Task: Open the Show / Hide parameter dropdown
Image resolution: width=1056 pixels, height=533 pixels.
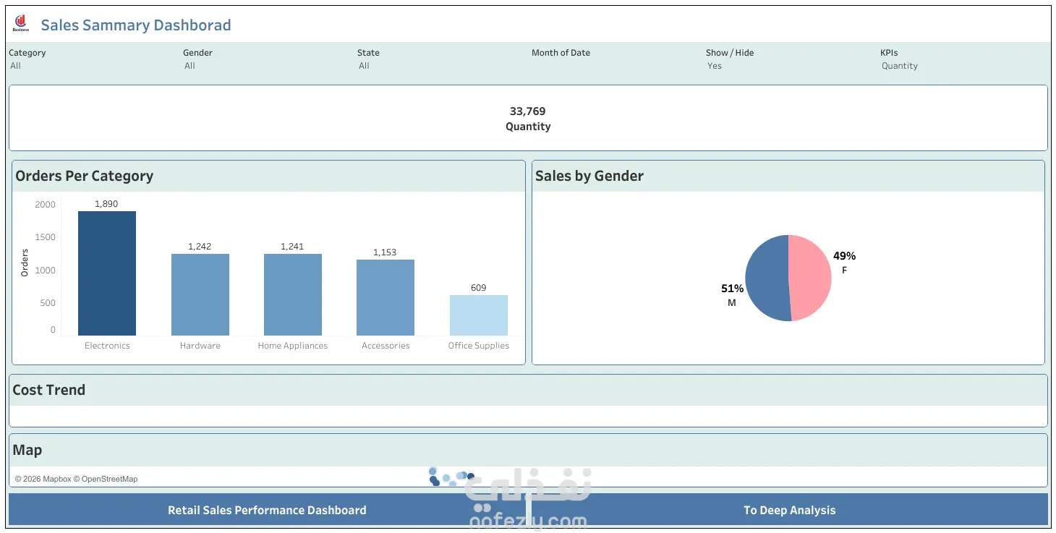Action: tap(788, 66)
